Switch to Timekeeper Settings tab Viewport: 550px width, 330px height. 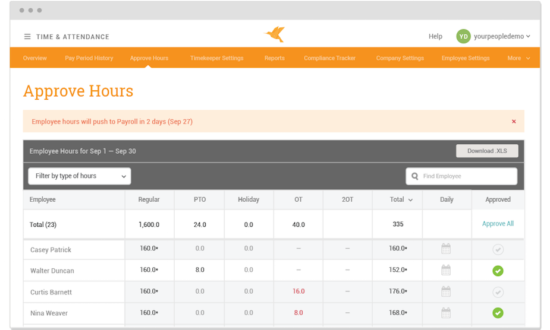[x=217, y=58]
